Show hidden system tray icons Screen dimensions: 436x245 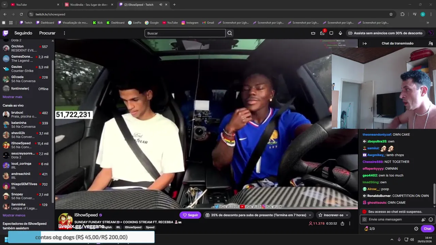(392, 240)
